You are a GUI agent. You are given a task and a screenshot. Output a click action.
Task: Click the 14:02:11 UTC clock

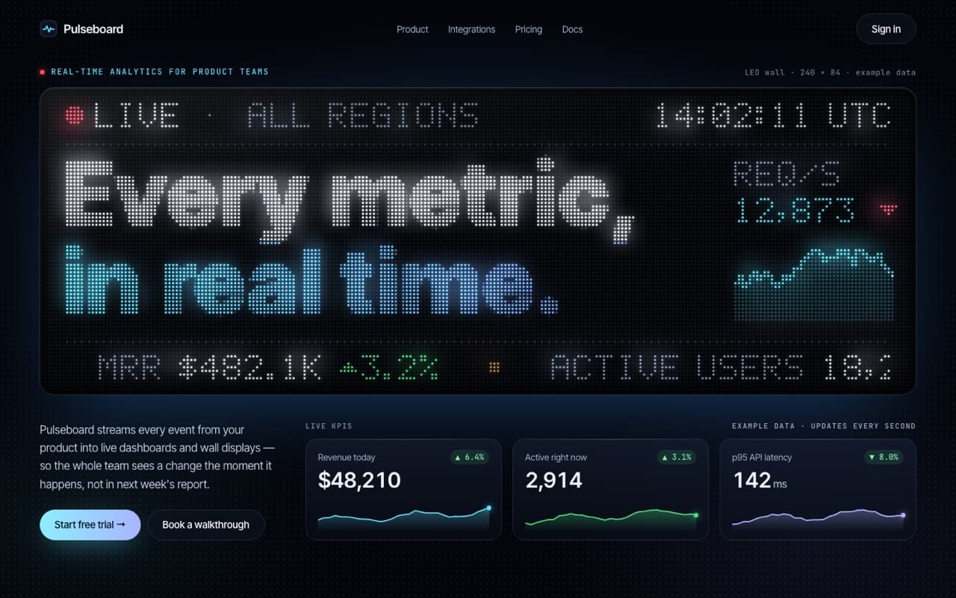click(x=773, y=116)
